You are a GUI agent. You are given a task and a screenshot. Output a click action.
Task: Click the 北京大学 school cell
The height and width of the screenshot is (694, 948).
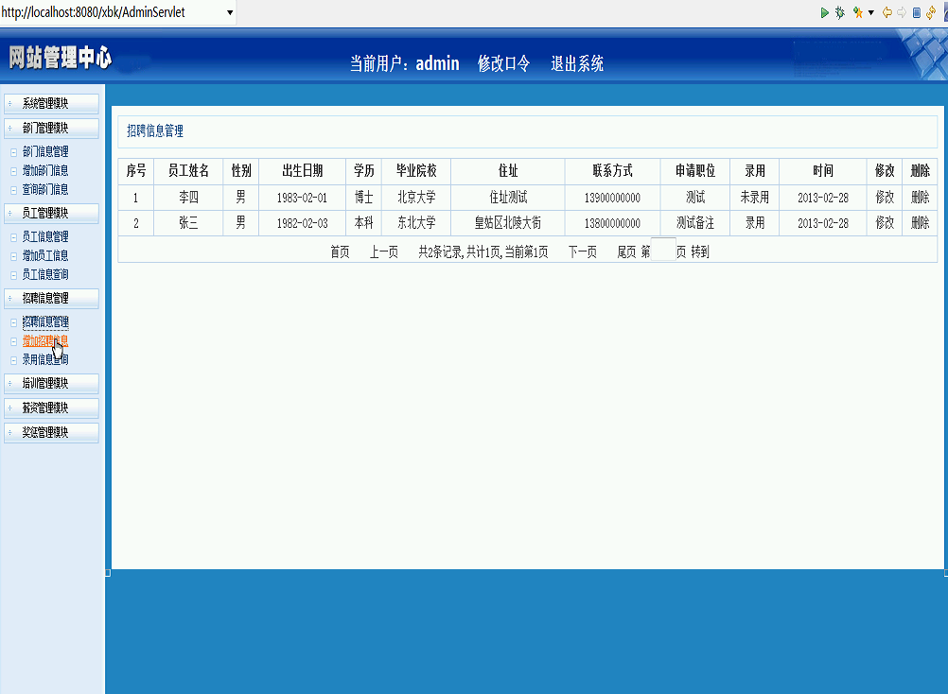(416, 198)
